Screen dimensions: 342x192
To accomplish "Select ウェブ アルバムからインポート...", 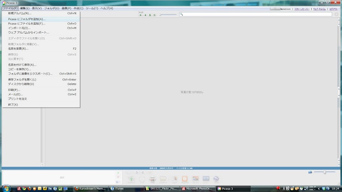I will (x=41, y=33).
